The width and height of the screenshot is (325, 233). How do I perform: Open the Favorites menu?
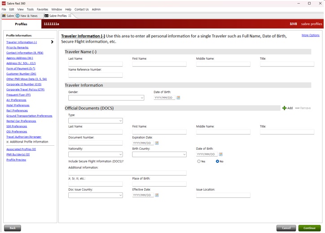pyautogui.click(x=43, y=9)
